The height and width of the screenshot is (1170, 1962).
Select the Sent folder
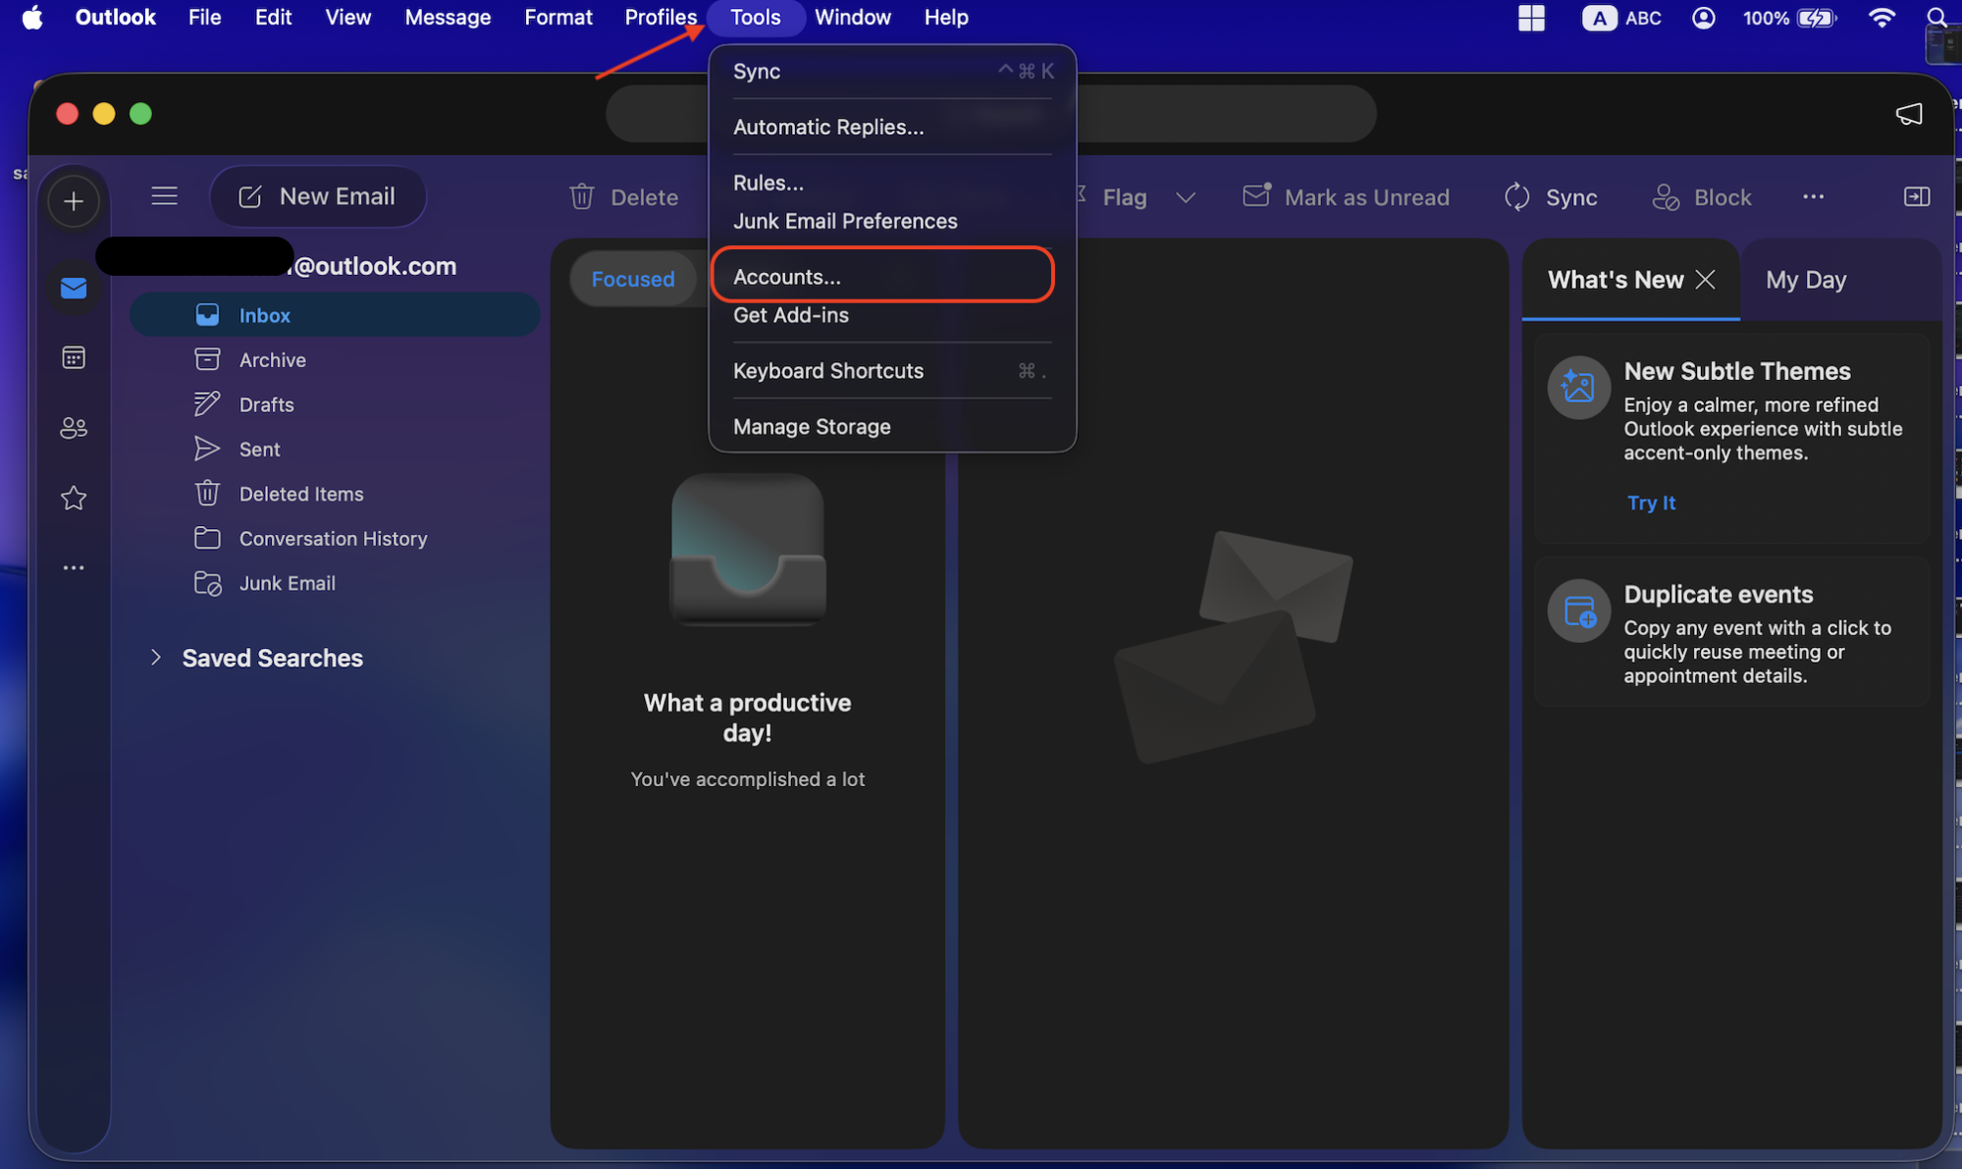pos(335,450)
